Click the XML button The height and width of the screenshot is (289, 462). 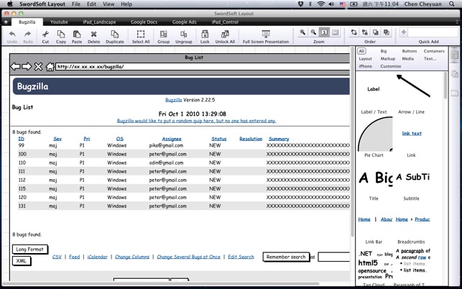coord(22,261)
